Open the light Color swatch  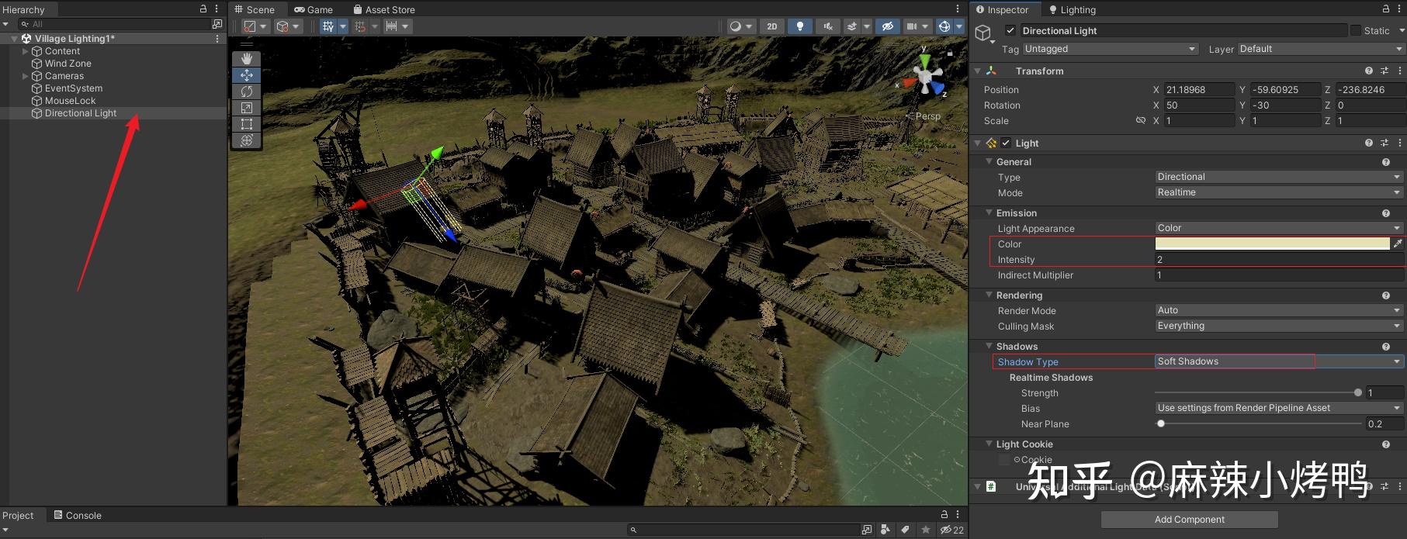(x=1272, y=244)
